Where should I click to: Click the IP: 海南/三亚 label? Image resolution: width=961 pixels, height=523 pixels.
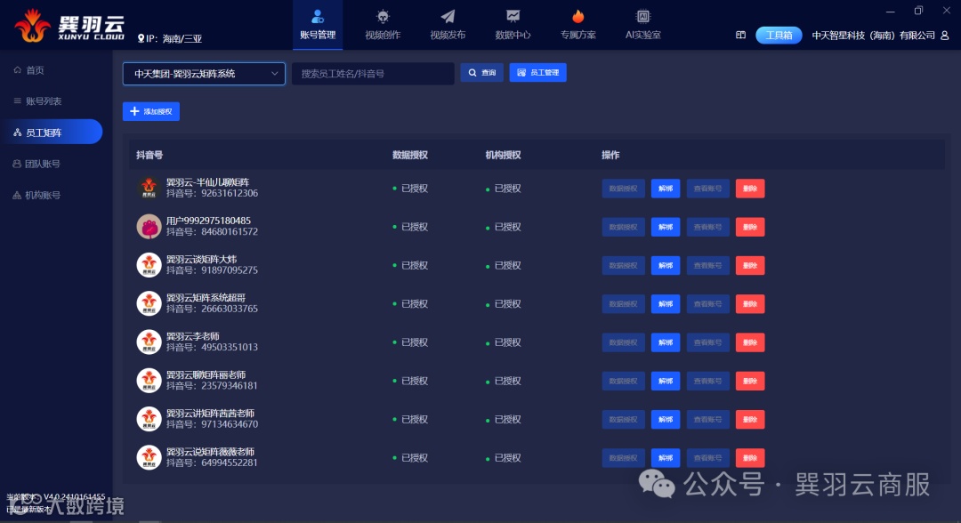[x=174, y=38]
